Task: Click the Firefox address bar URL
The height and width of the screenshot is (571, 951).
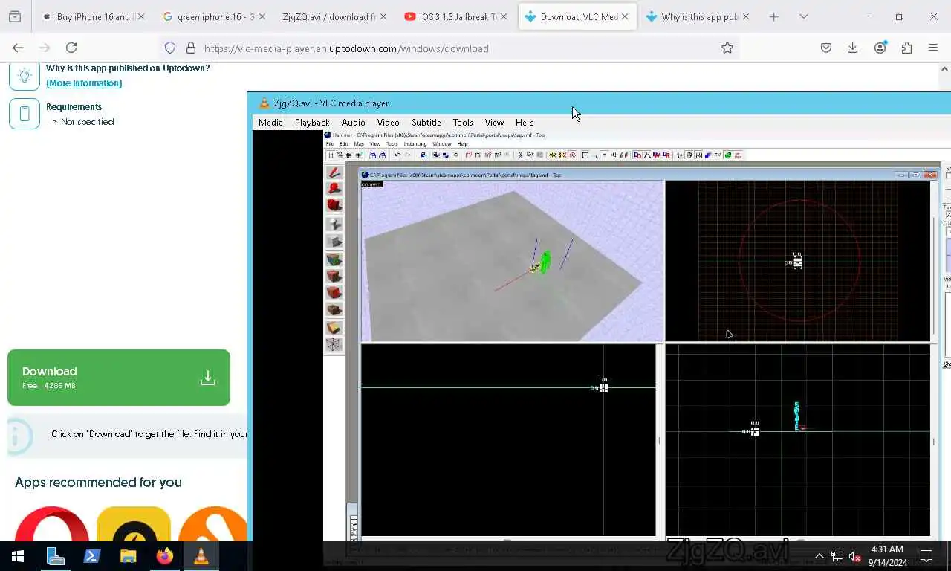Action: [x=346, y=48]
